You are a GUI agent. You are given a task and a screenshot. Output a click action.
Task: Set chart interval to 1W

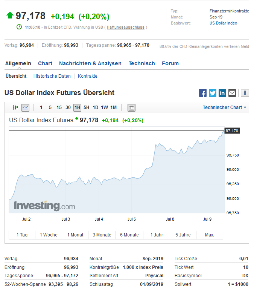(x=104, y=107)
